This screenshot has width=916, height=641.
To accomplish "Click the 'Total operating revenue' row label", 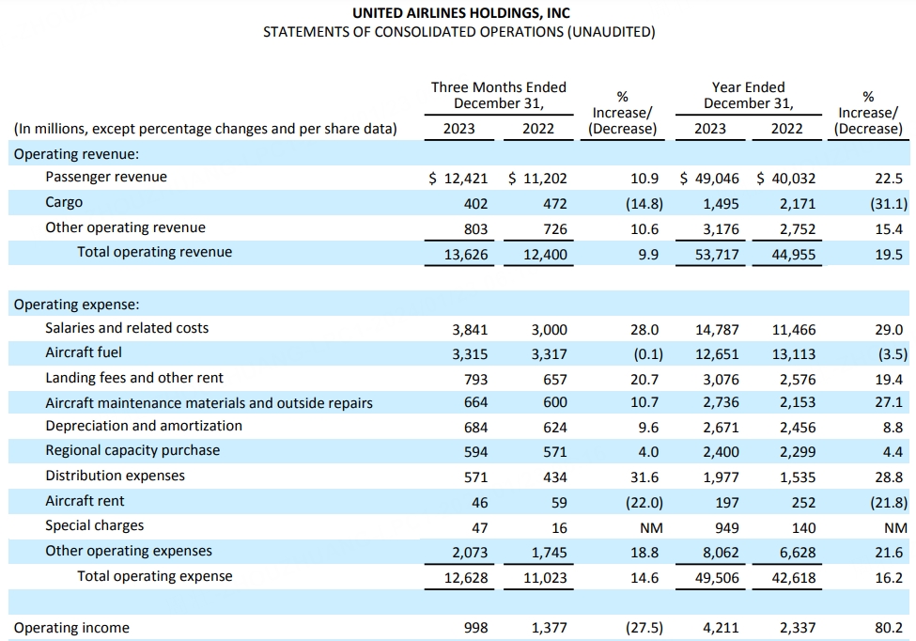I will coord(155,252).
